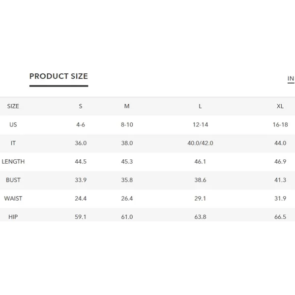The width and height of the screenshot is (295, 295).
Task: Click the BUST row label
Action: [13, 180]
